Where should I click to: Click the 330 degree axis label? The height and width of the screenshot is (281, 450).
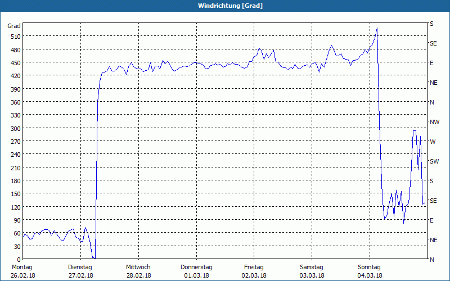(16, 115)
